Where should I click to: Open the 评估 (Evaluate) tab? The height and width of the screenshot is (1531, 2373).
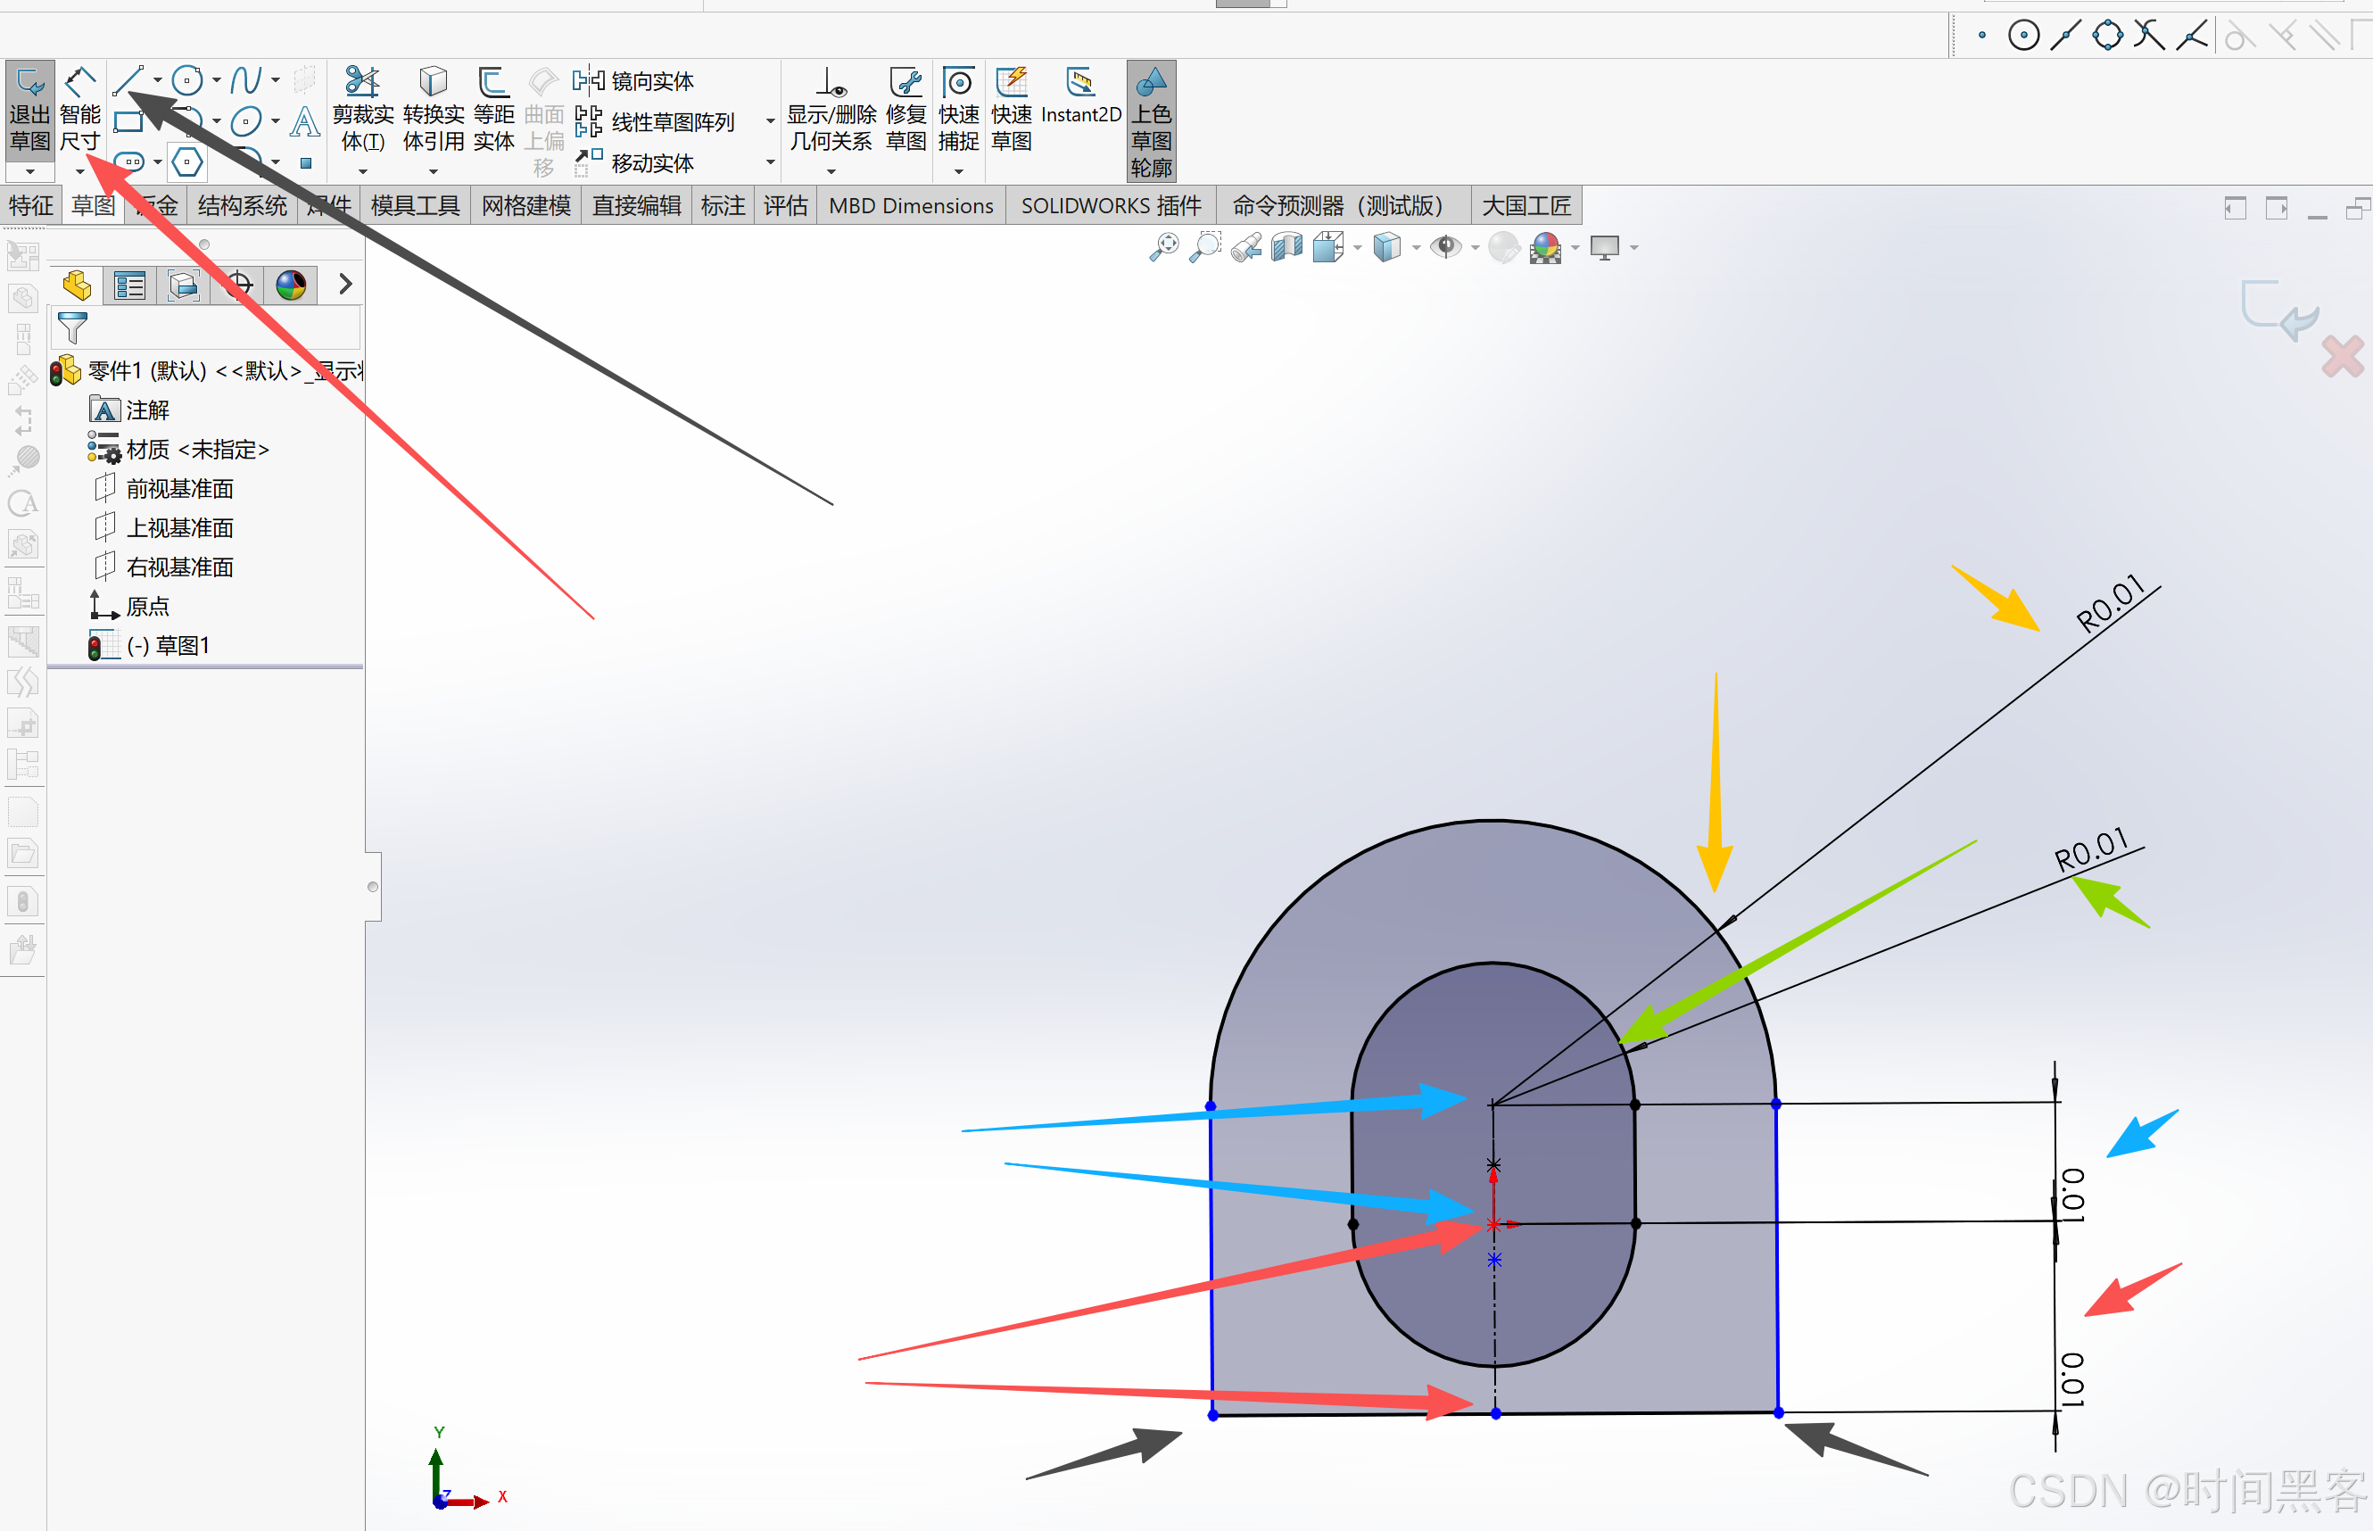pos(784,206)
